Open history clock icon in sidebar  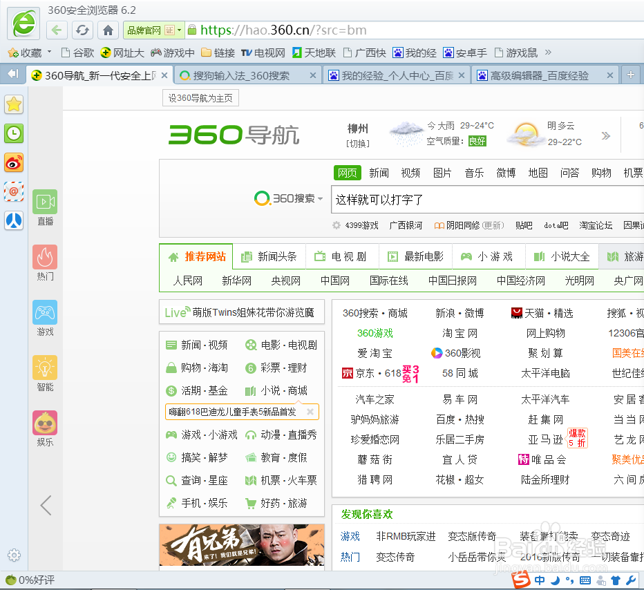pos(14,133)
